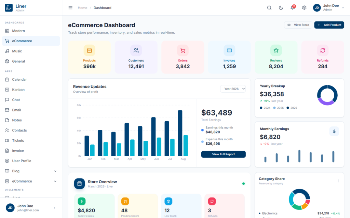Open the Contacts app
Viewport: 350px width, 218px height.
tap(31, 130)
